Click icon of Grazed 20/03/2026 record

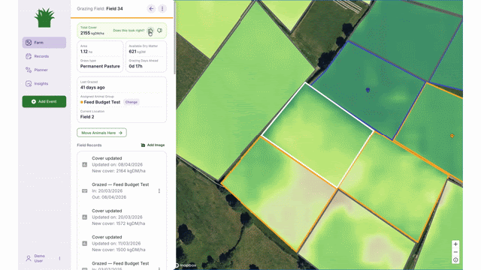85,191
